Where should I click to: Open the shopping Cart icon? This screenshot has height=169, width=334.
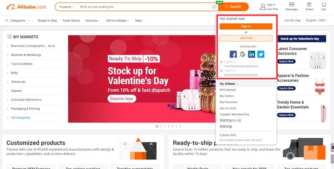point(324,5)
